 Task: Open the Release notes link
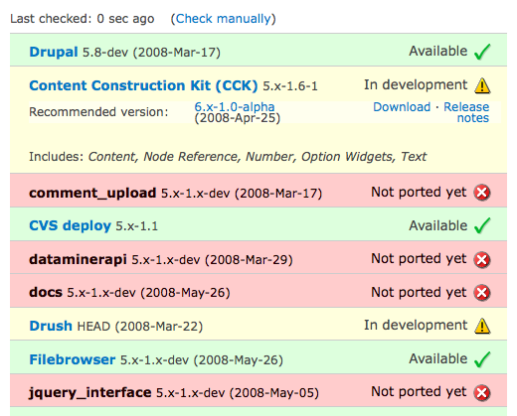[466, 112]
